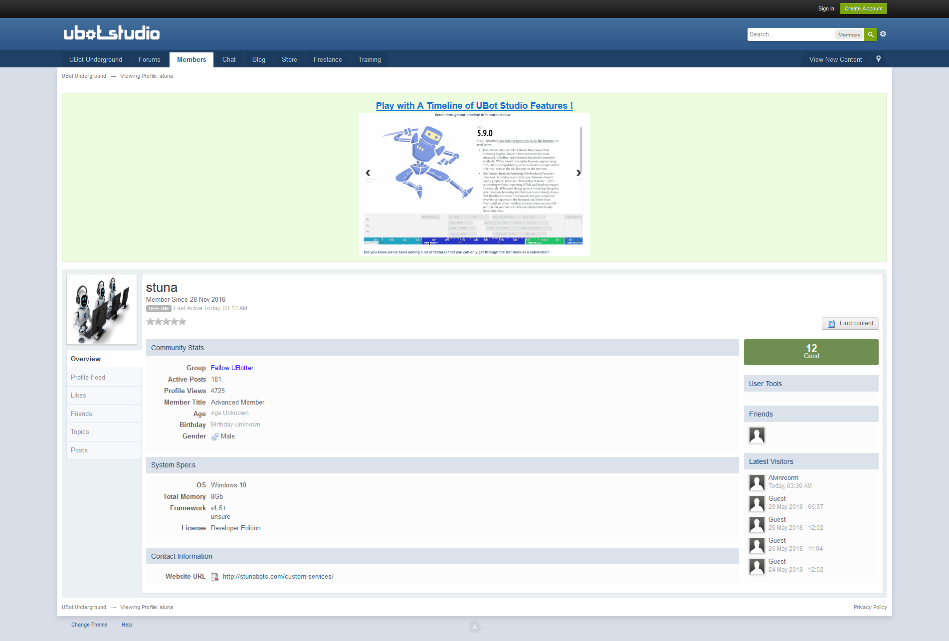Select the Members nav tab

[191, 59]
